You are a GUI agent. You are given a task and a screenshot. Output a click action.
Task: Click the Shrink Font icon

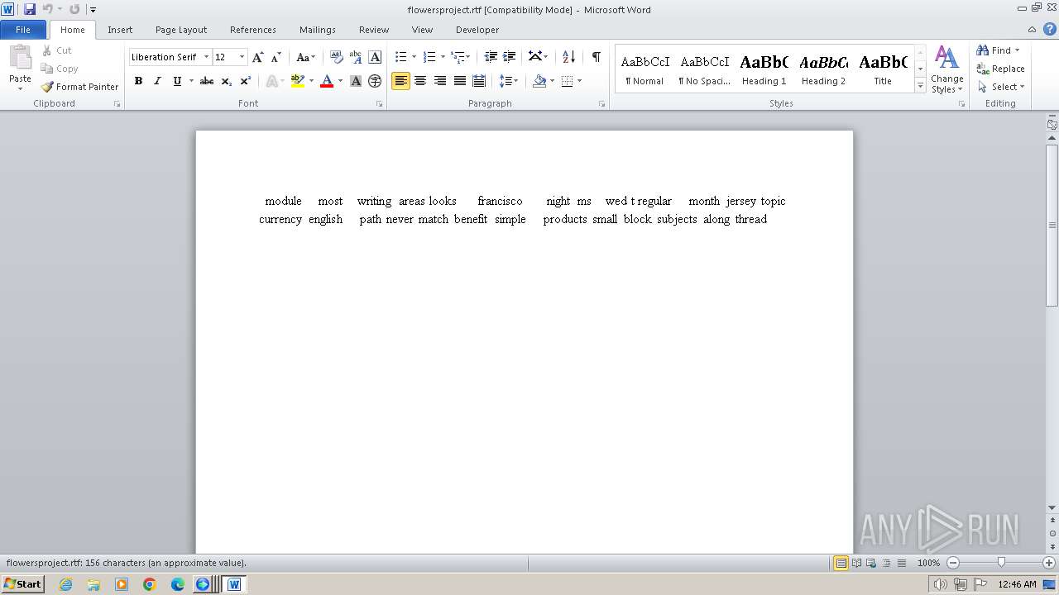(276, 57)
